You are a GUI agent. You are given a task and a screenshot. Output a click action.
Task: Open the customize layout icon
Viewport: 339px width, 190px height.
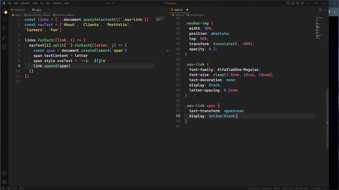tap(302, 3)
